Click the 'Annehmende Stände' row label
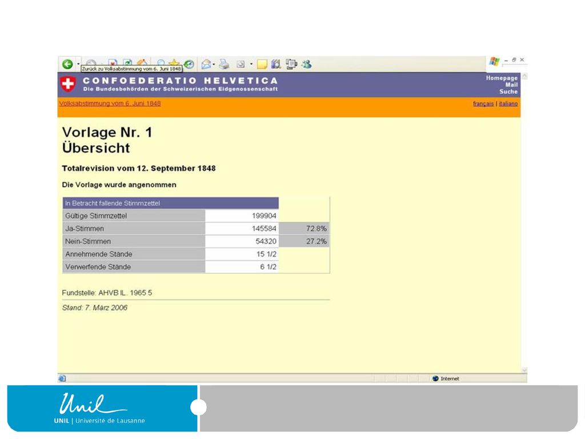This screenshot has width=585, height=439. point(134,254)
